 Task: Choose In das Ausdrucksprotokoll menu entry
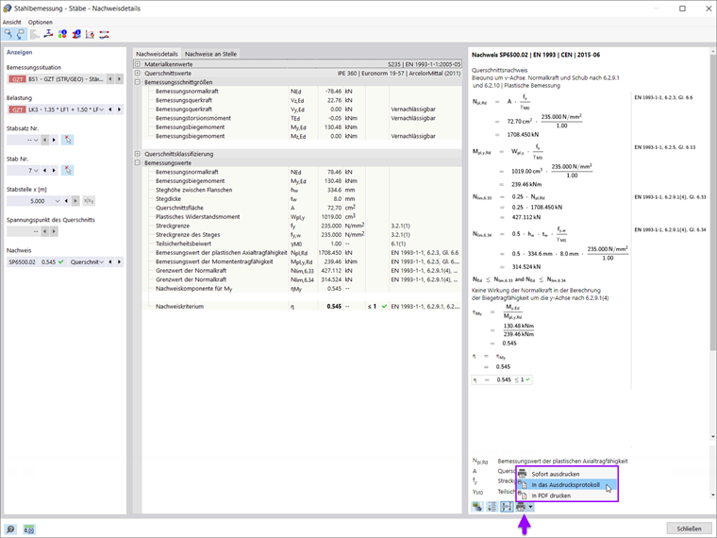568,485
